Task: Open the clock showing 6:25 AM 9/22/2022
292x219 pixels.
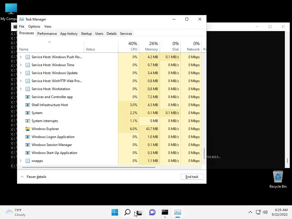Action: pyautogui.click(x=279, y=212)
